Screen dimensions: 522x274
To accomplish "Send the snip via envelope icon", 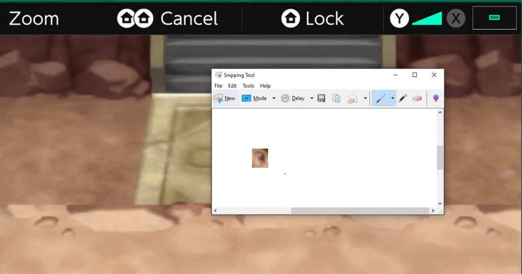I will [352, 99].
